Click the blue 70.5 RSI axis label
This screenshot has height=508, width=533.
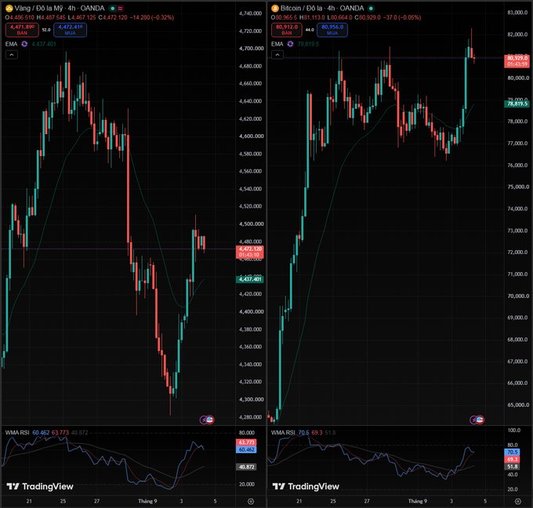pyautogui.click(x=513, y=452)
